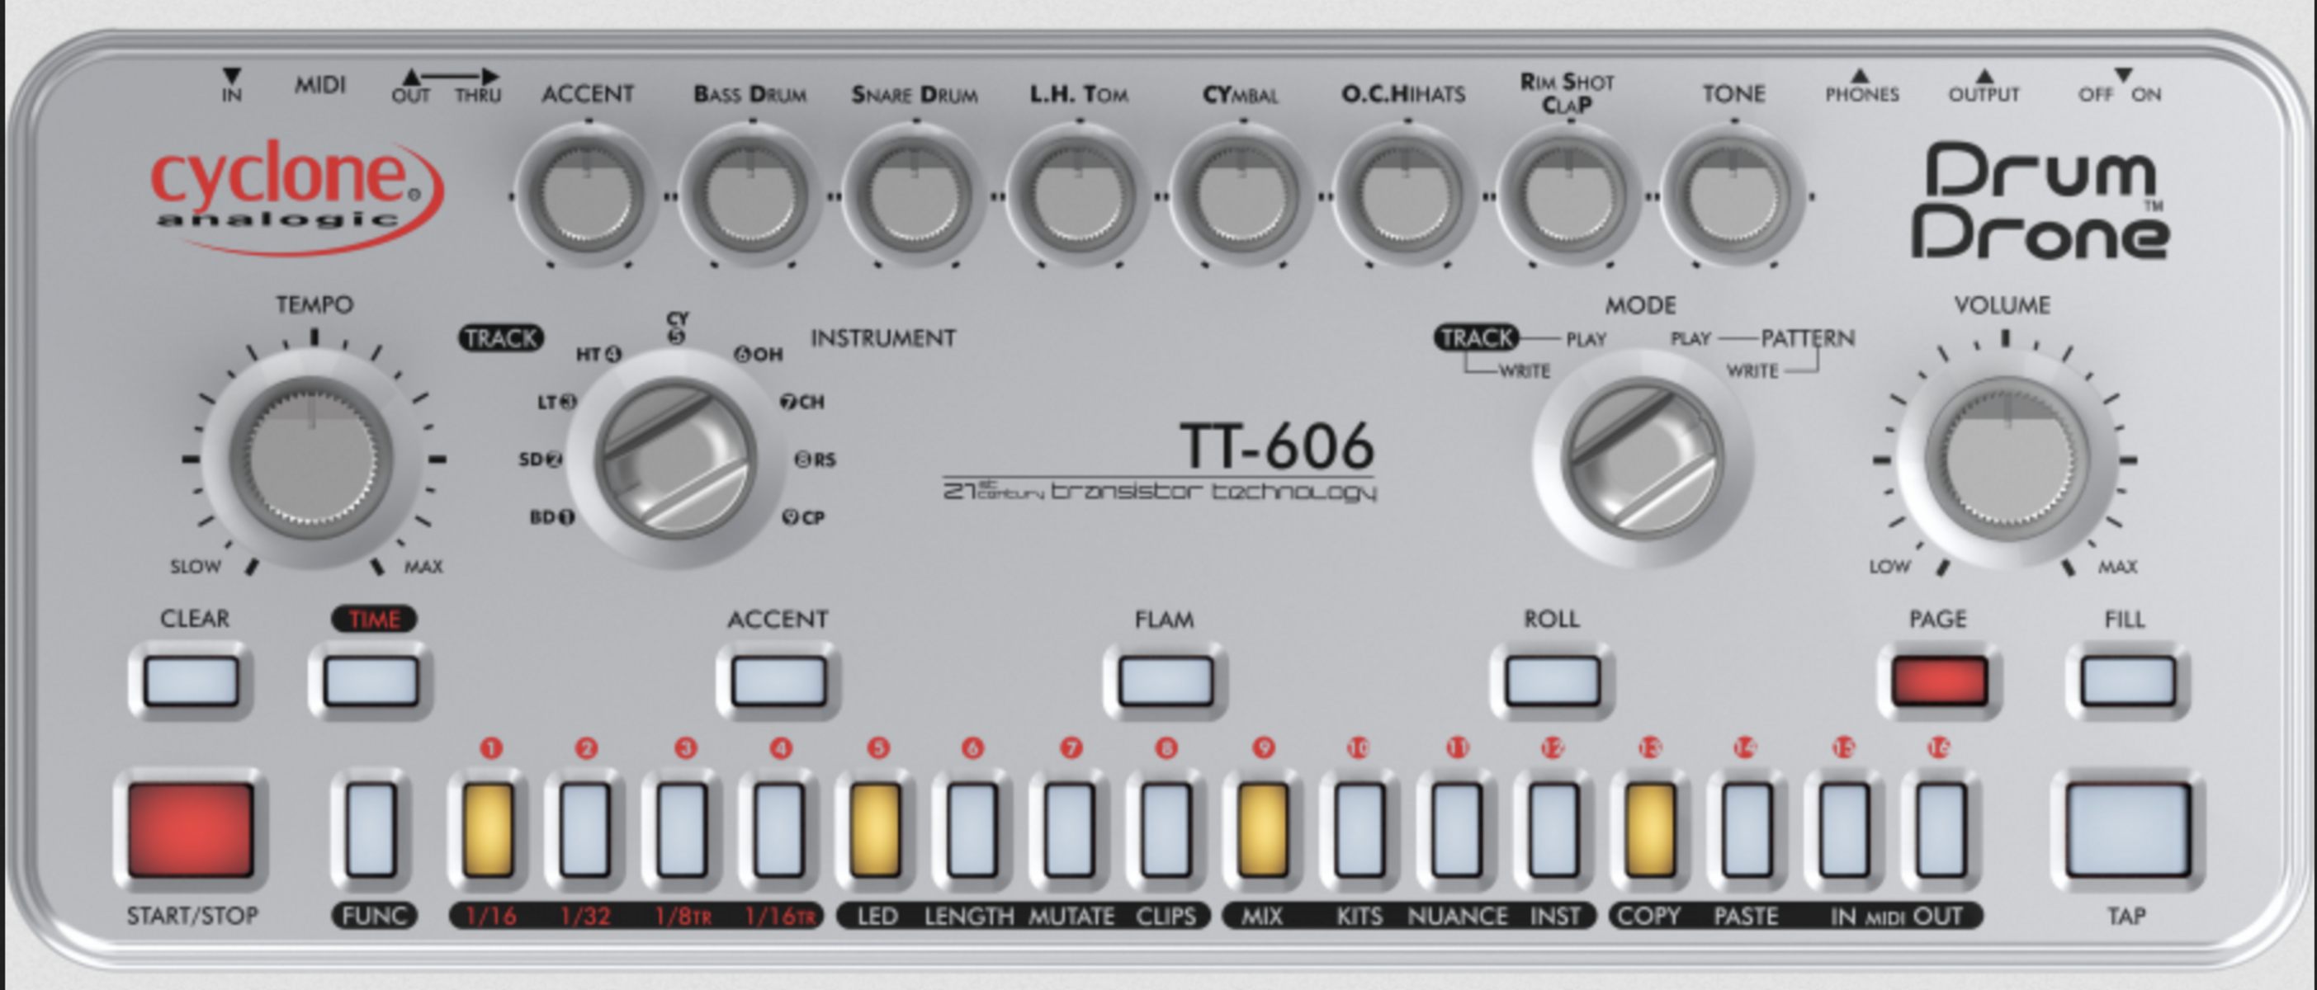Toggle the ACCENT button
This screenshot has width=2317, height=990.
pos(779,681)
